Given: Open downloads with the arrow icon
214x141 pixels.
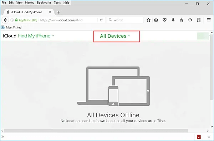Looking at the screenshot, I should pyautogui.click(x=173, y=20).
